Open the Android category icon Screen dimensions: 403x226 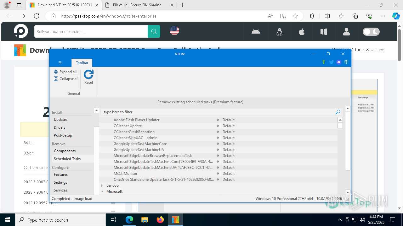pos(256,31)
